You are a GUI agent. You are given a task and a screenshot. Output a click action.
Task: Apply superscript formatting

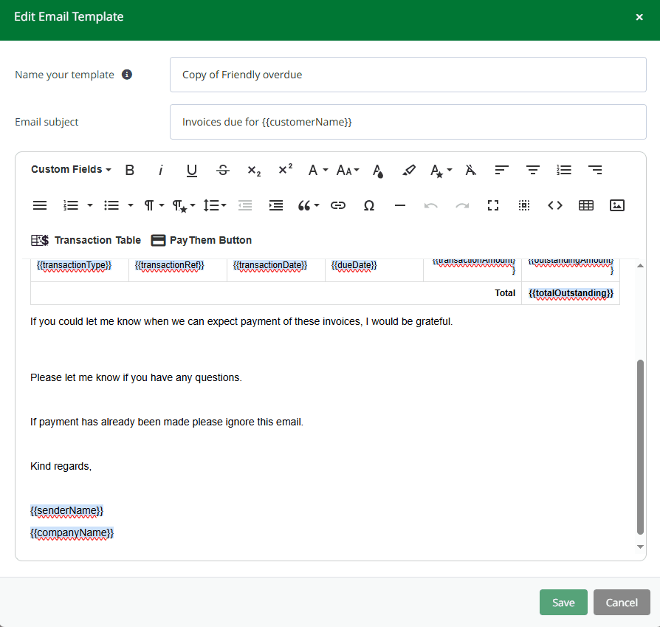(x=286, y=170)
